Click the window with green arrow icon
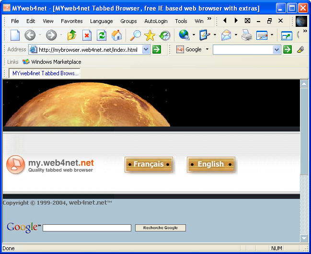The width and height of the screenshot is (311, 254). click(x=287, y=36)
